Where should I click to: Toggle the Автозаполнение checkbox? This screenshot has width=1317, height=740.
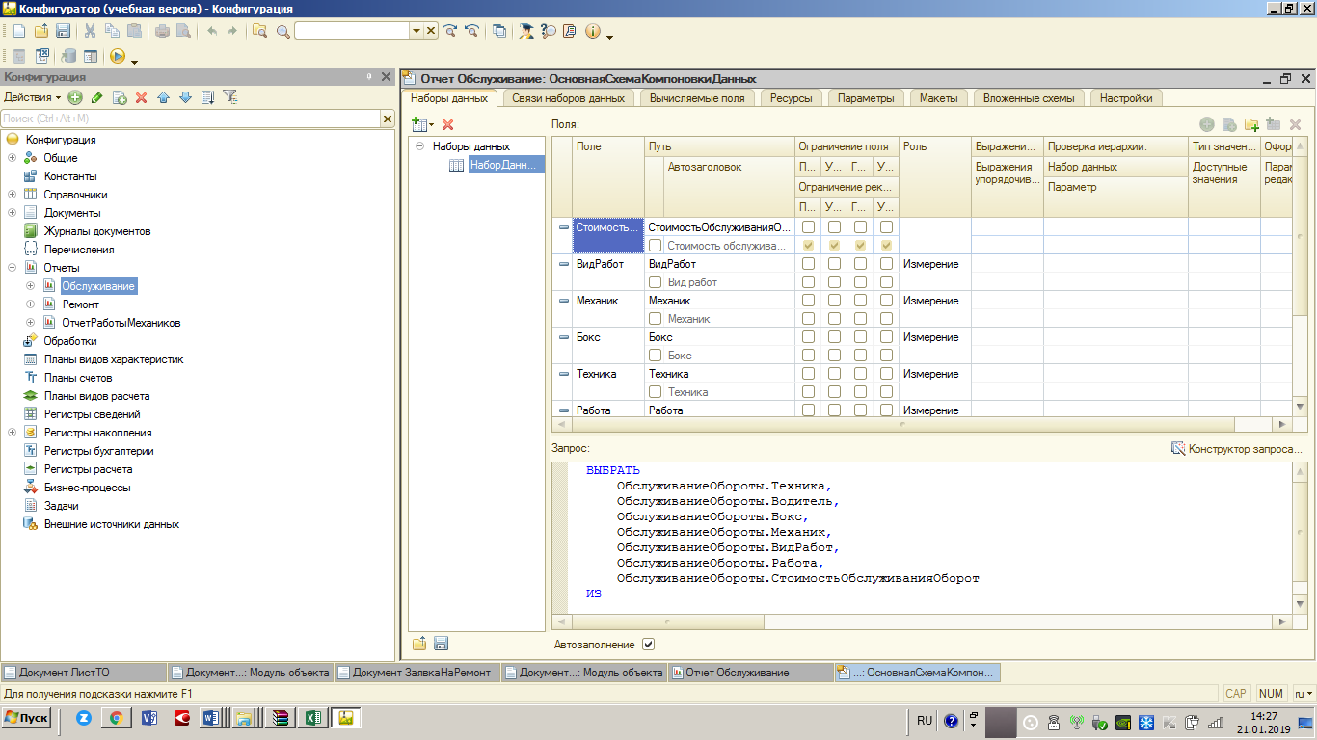pos(648,645)
